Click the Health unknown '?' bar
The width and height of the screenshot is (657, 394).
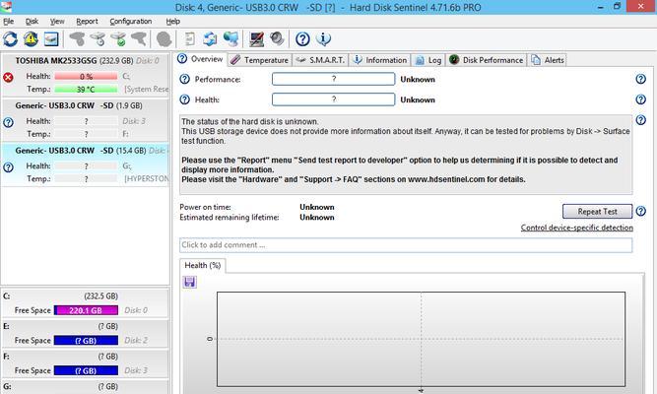click(x=334, y=99)
